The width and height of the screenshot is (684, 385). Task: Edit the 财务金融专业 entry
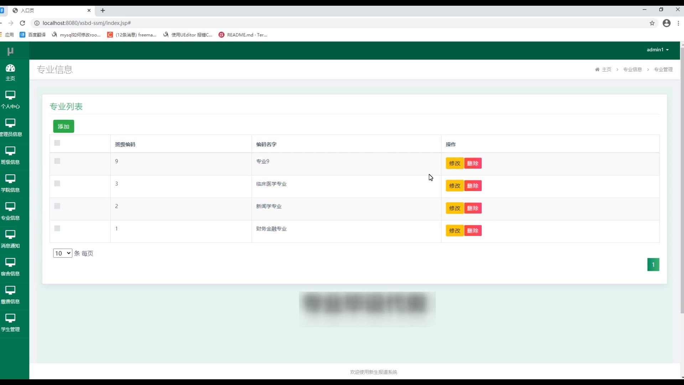click(x=455, y=231)
